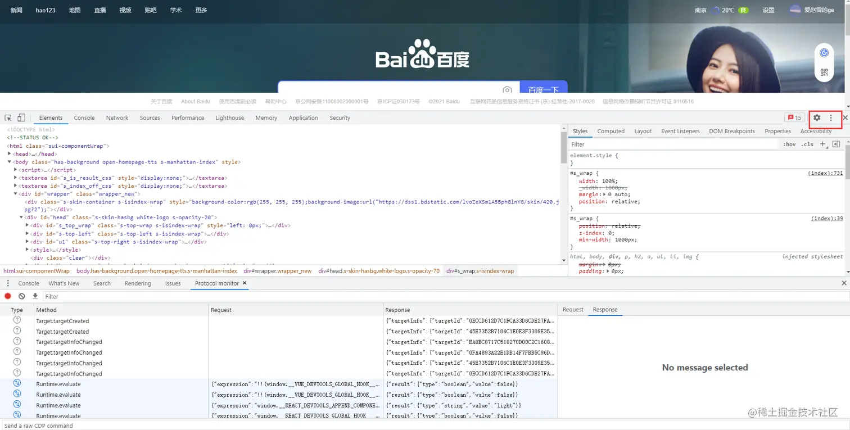Toggle the device toolbar icon
The image size is (850, 430).
(21, 118)
